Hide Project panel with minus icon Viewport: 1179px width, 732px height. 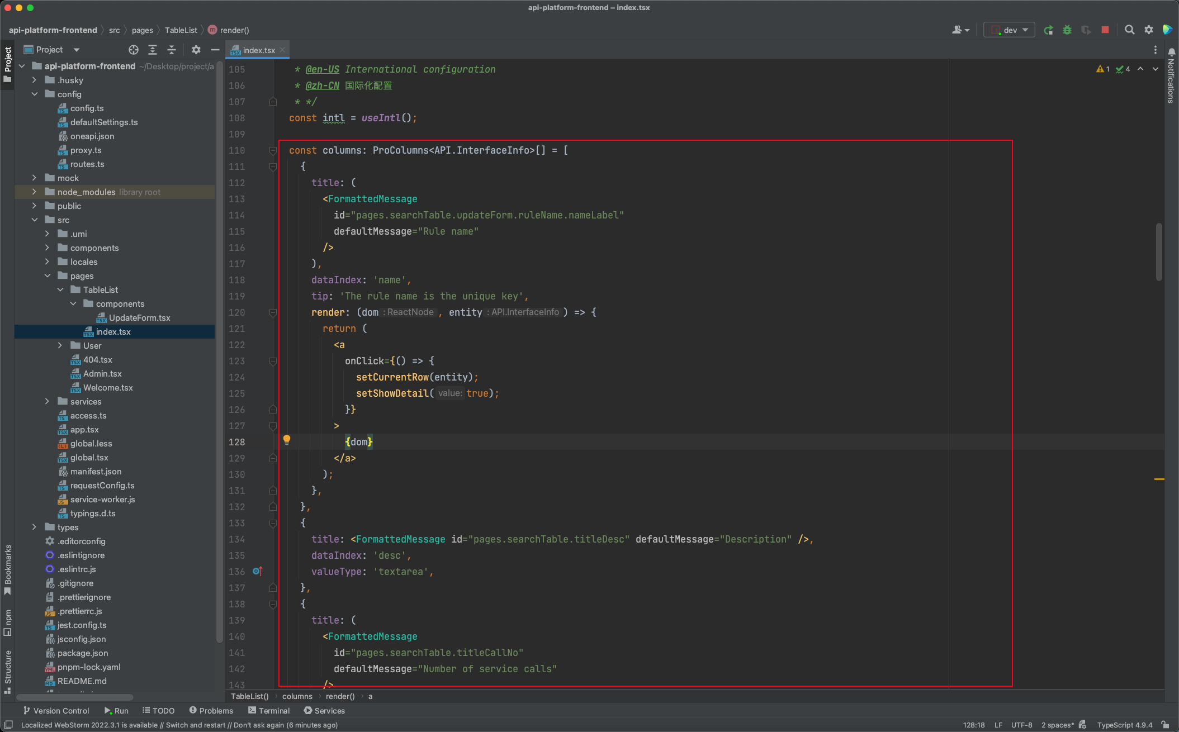coord(215,50)
